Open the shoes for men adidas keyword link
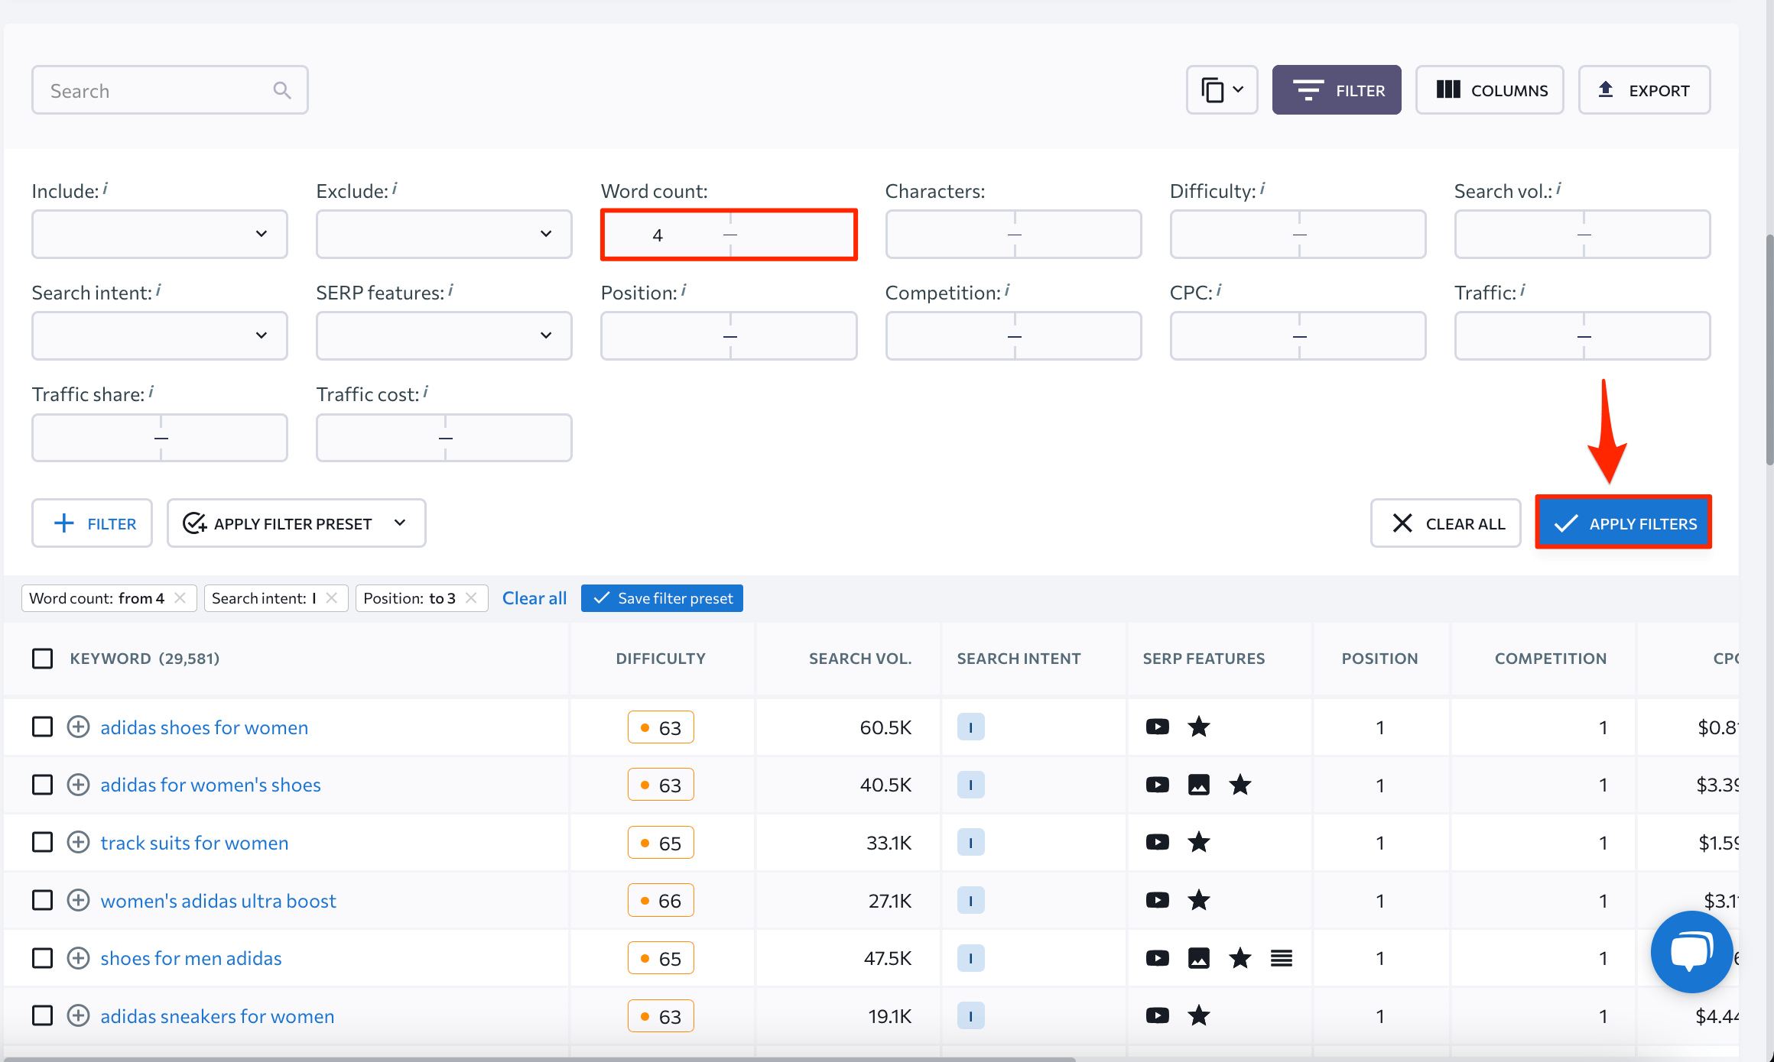The height and width of the screenshot is (1062, 1774). tap(191, 958)
